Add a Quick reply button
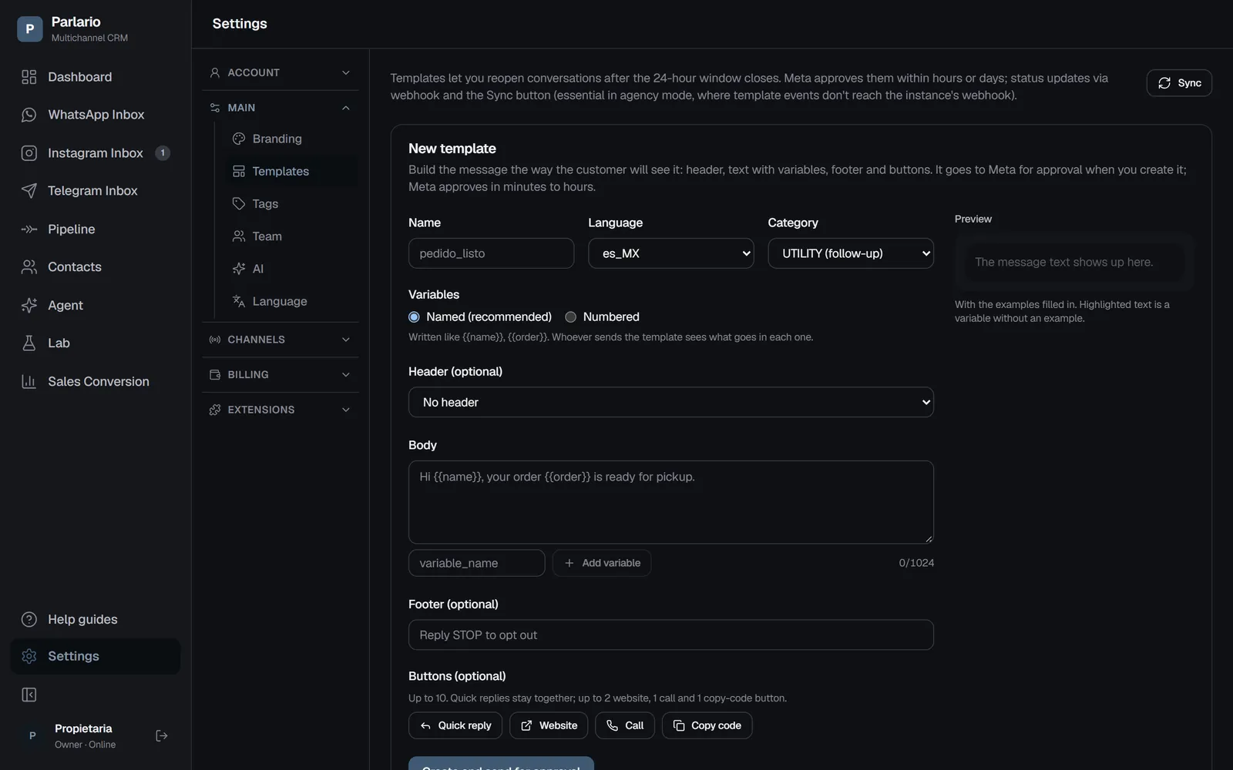Viewport: 1233px width, 770px height. [455, 725]
